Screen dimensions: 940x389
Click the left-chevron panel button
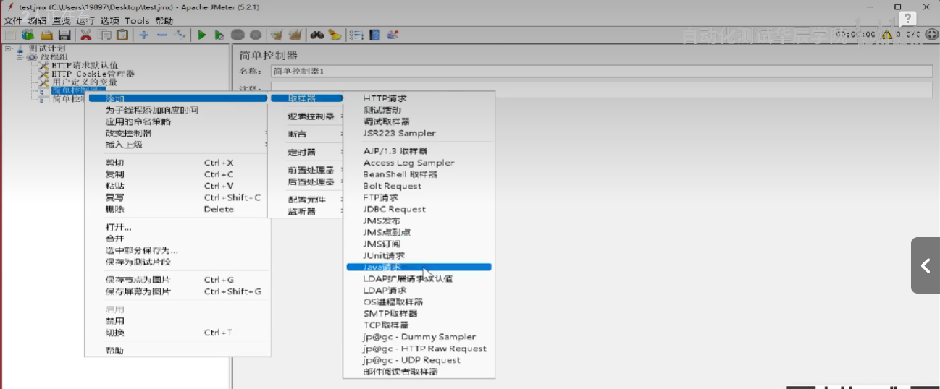click(926, 265)
